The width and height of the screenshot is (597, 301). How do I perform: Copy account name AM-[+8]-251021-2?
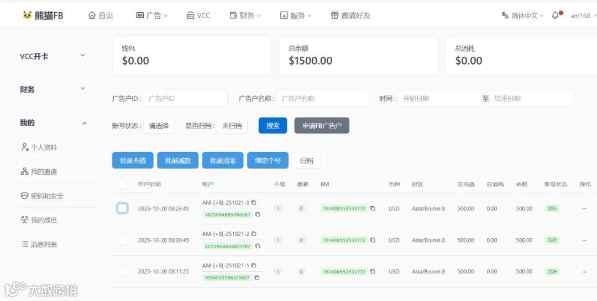click(x=254, y=234)
